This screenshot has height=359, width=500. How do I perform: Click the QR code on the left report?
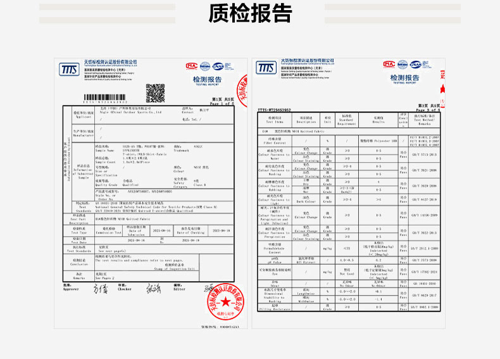155,92
